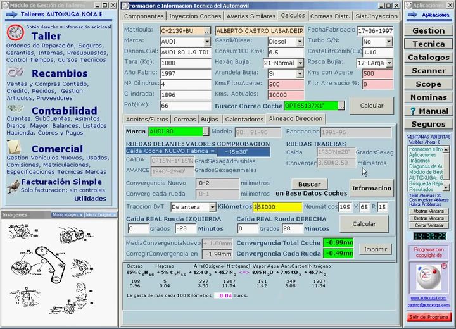This screenshot has width=456, height=329.
Task: Click the FechaFabricacio date field
Action: coord(375,31)
